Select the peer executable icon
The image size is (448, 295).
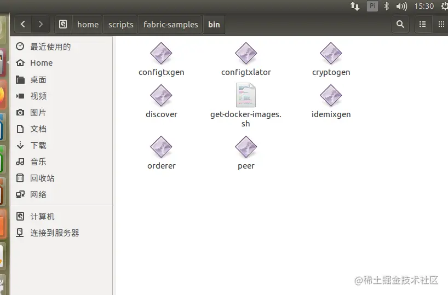coord(246,147)
